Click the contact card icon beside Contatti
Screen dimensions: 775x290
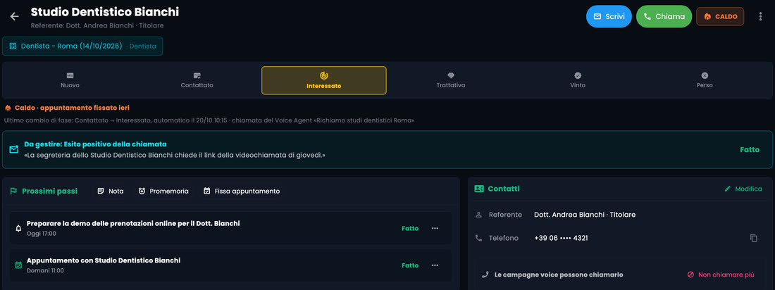pos(479,189)
